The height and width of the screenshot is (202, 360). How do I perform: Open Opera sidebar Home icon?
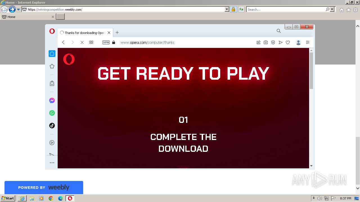tap(52, 54)
